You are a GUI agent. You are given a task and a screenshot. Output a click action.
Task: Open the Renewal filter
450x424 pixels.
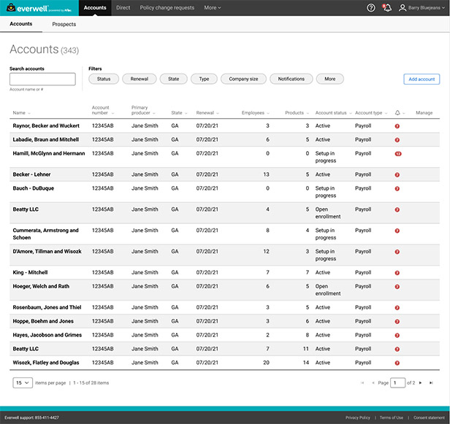point(140,79)
